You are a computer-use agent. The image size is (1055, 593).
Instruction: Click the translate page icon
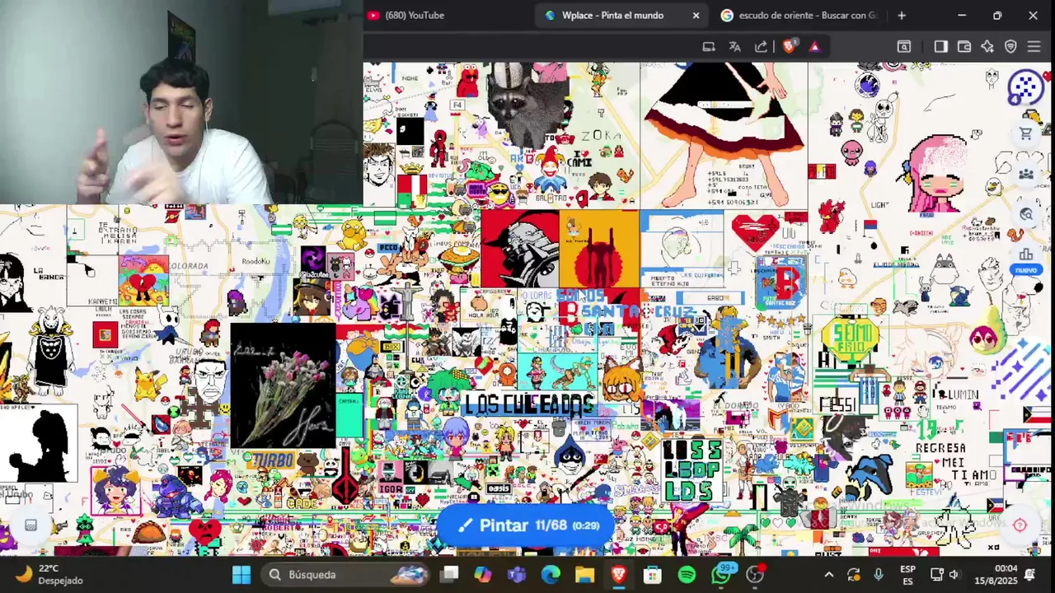point(734,47)
